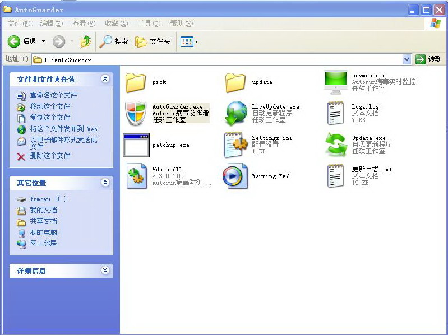Select the Settings.ini gear notepad icon
Screen dimensions: 448x335
(235, 145)
